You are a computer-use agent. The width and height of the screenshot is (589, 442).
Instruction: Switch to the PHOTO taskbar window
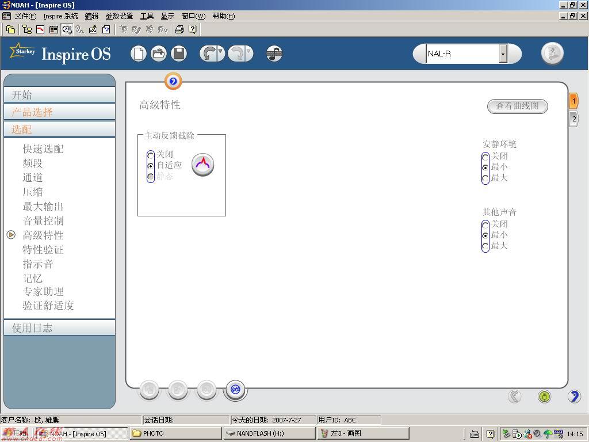click(x=176, y=433)
